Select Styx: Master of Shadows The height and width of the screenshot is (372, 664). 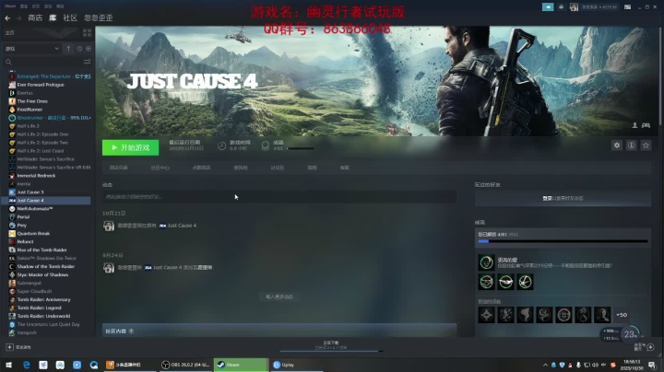click(42, 274)
